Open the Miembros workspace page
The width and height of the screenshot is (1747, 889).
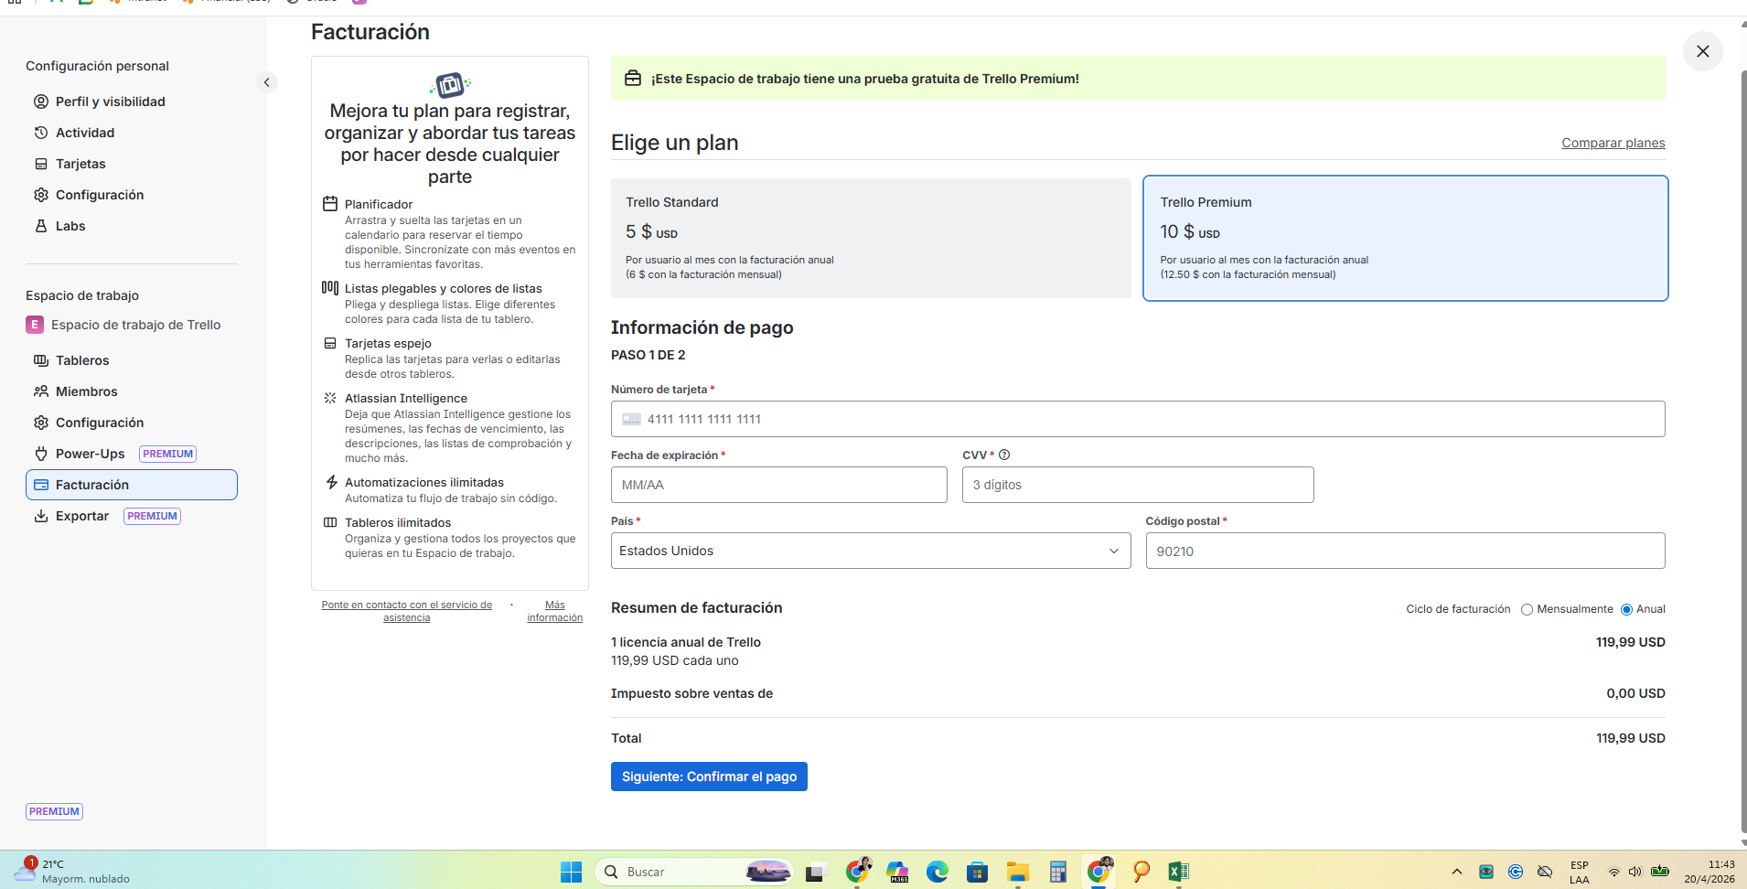(x=86, y=391)
